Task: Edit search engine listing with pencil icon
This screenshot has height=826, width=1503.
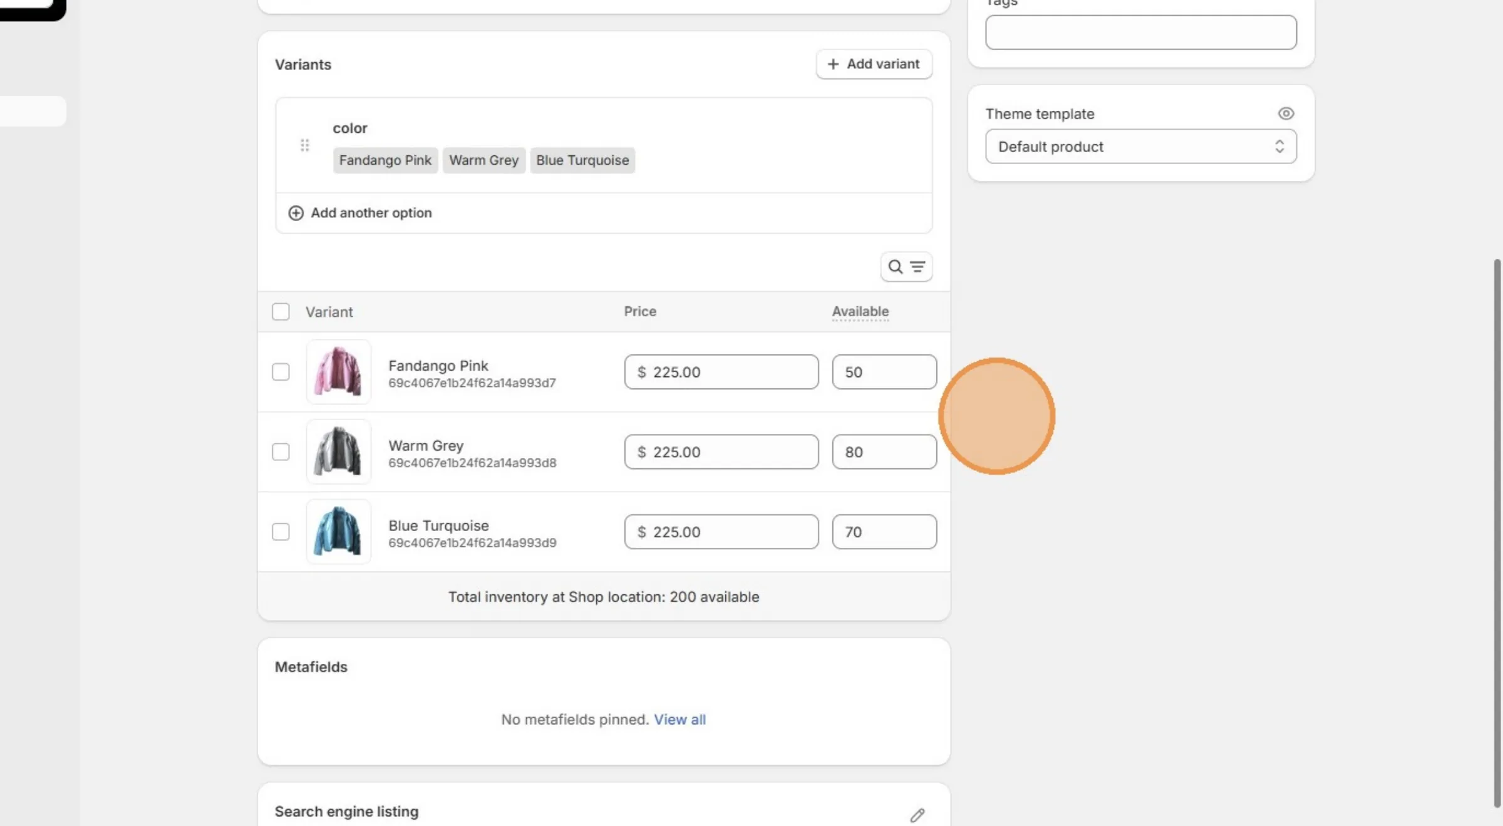Action: [917, 815]
